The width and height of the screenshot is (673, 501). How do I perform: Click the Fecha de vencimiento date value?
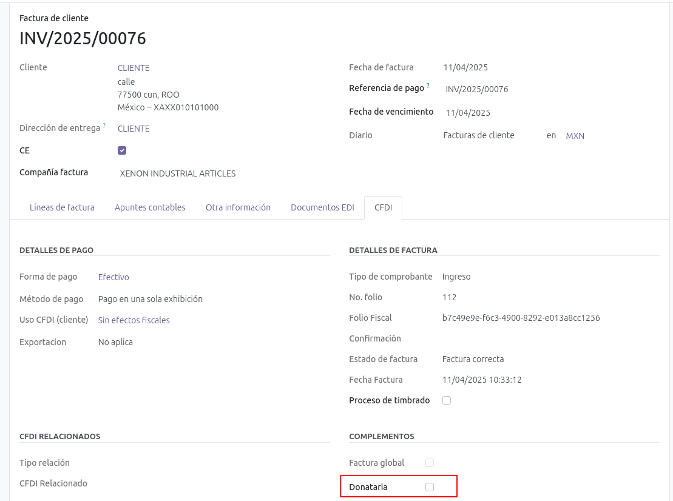tap(468, 113)
